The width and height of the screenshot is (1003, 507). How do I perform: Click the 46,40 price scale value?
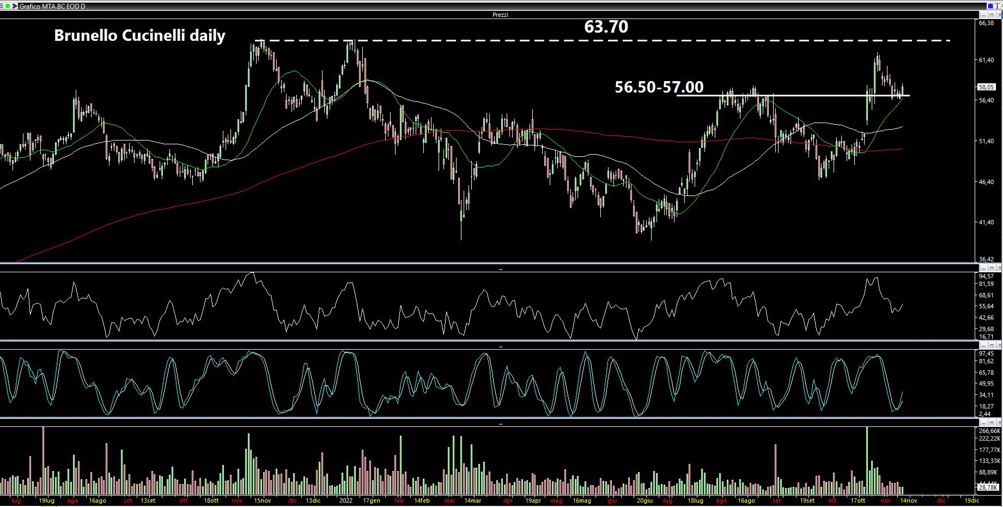[x=987, y=182]
